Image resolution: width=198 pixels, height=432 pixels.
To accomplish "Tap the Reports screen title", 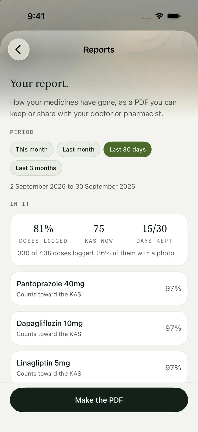I will [x=99, y=50].
